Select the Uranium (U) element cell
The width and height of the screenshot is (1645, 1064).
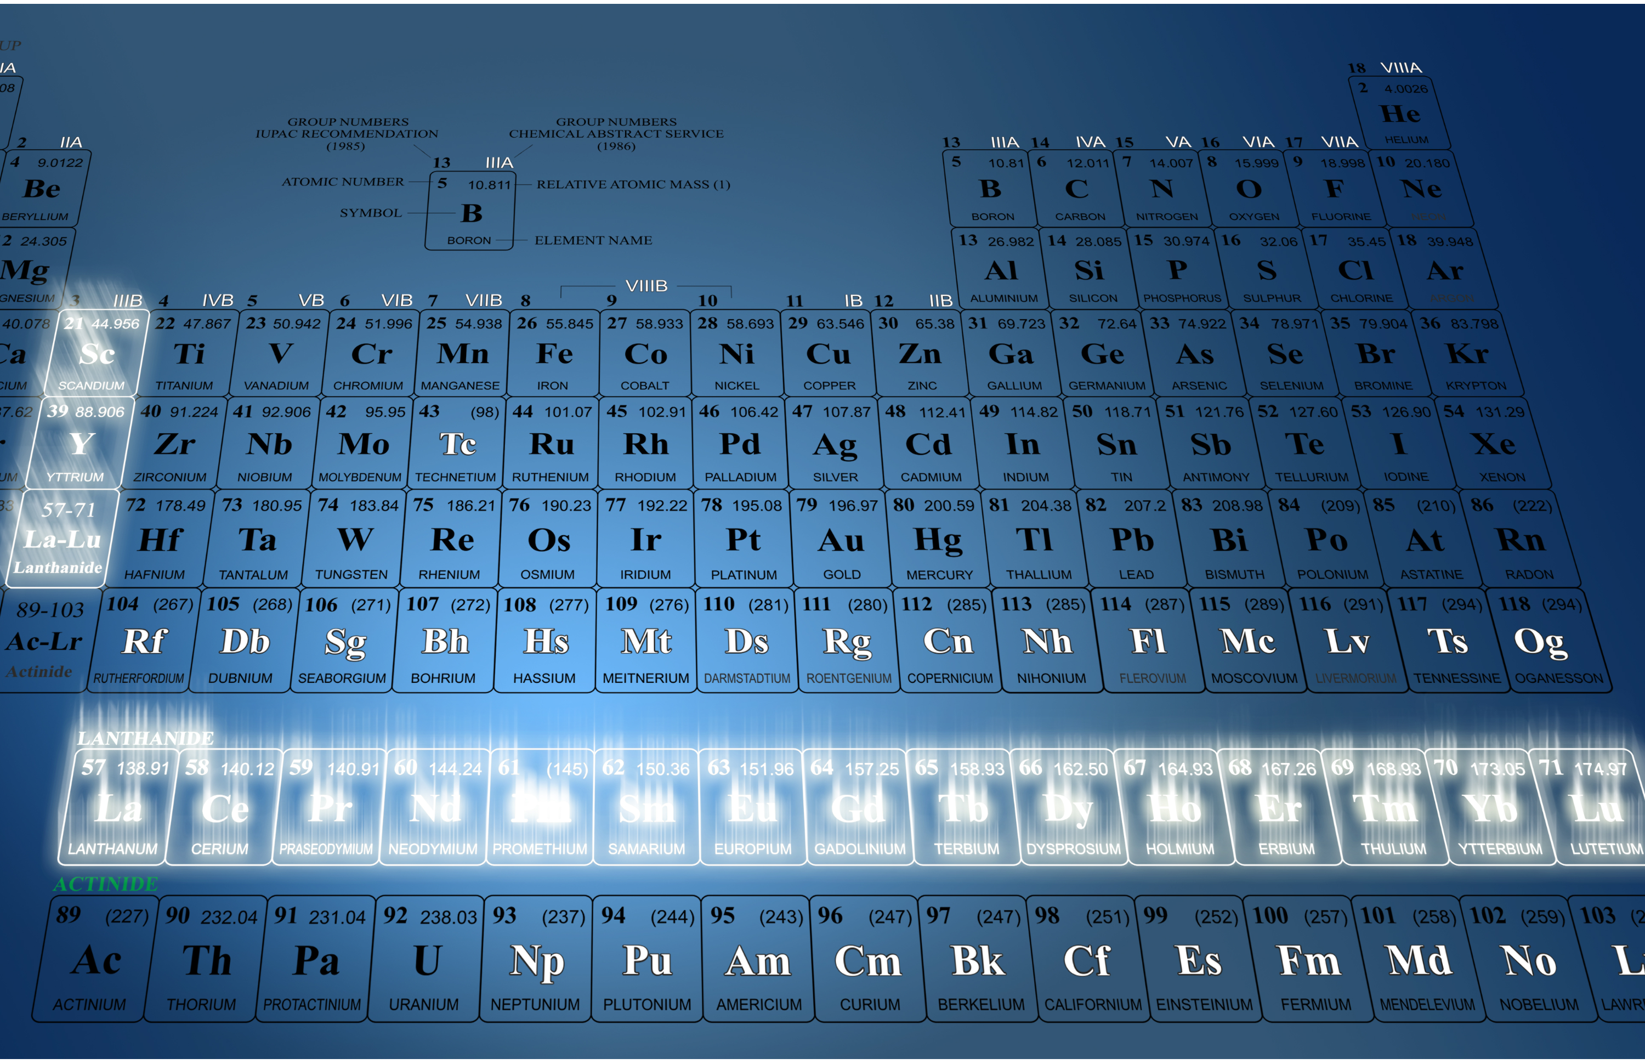426,960
